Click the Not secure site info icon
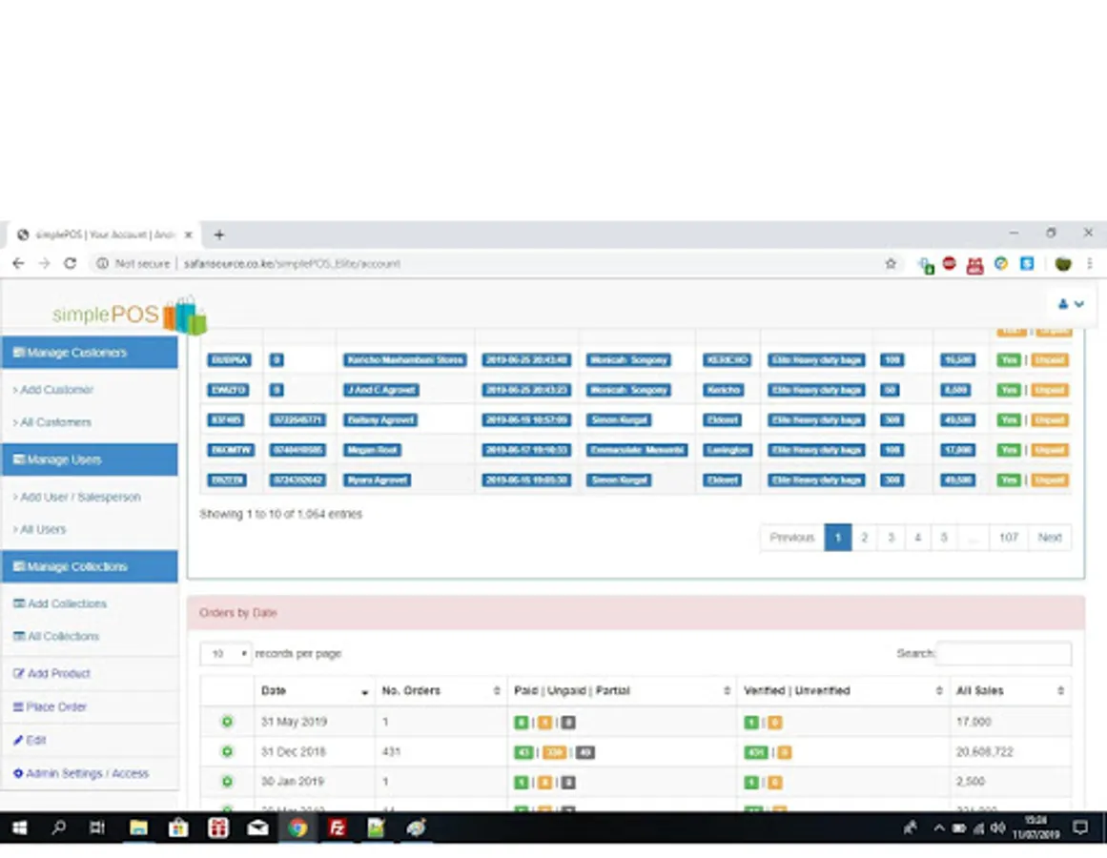 pos(102,263)
